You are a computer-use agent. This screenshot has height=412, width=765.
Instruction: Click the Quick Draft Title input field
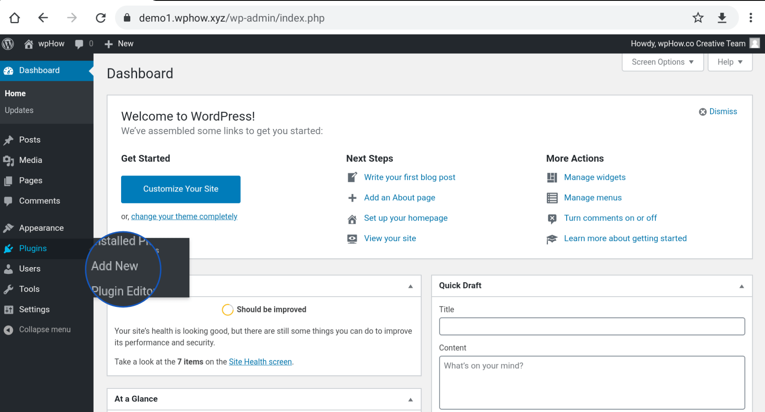592,326
